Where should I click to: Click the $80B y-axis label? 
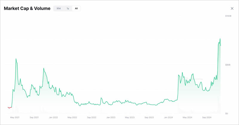tap(228, 65)
